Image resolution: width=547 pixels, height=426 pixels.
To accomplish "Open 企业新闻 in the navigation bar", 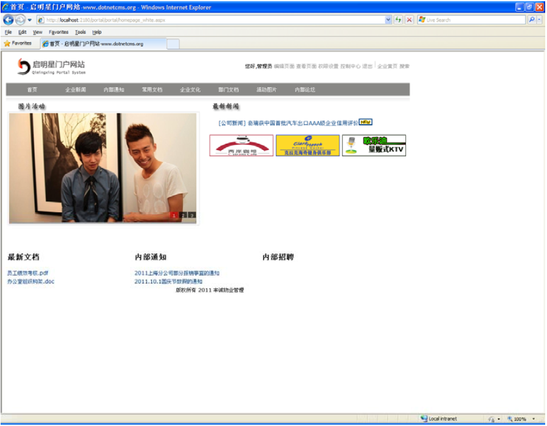I will click(75, 89).
